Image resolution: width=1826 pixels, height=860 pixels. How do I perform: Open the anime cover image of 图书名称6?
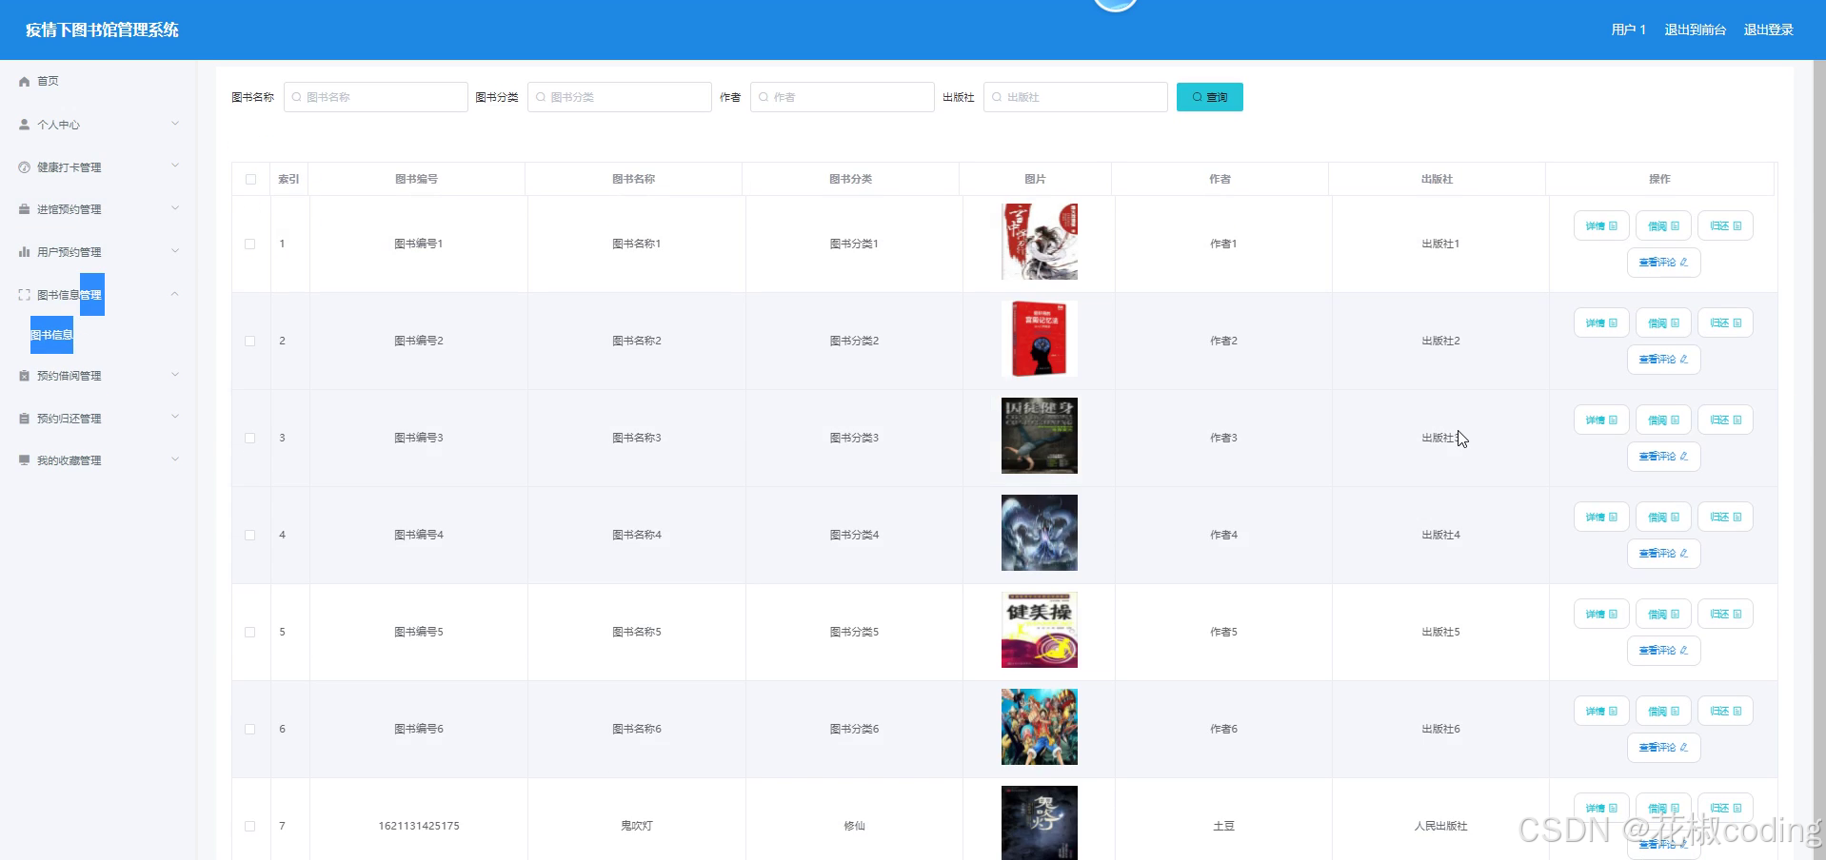[x=1039, y=727]
